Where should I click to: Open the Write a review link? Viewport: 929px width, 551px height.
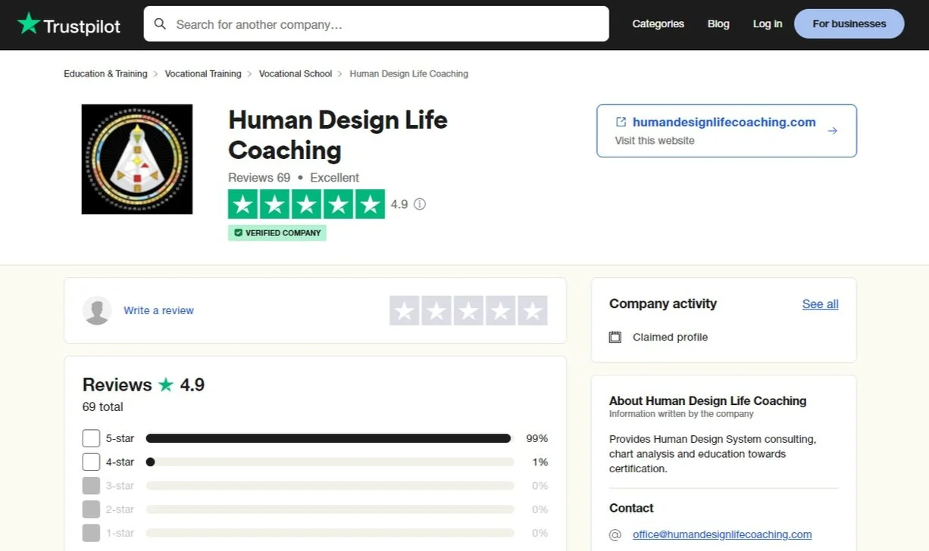(158, 310)
